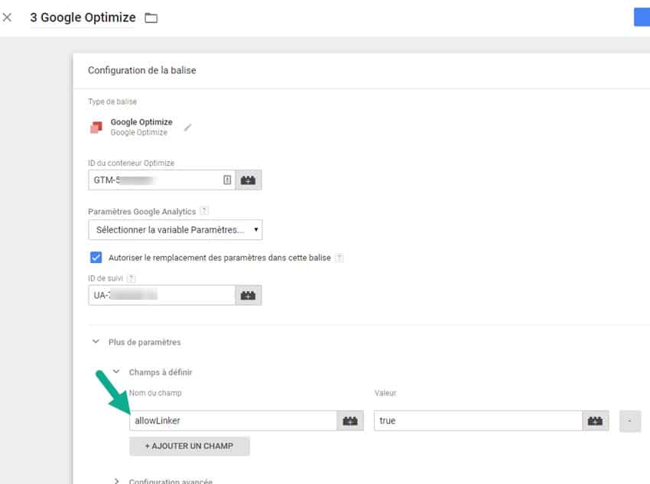This screenshot has width=650, height=484.
Task: Select the Configuration de la balise heading
Action: click(141, 70)
